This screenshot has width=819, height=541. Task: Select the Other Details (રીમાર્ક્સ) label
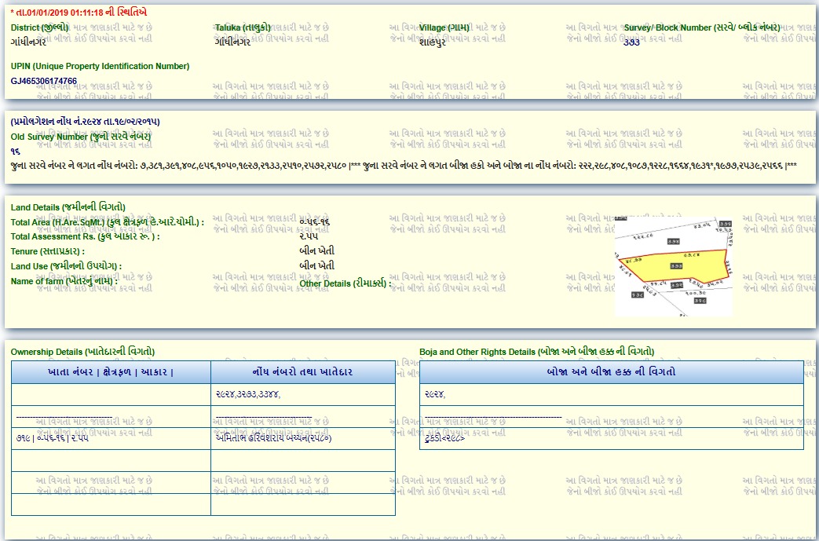[x=346, y=283]
